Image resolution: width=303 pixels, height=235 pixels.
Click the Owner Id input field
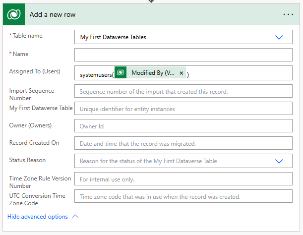183,126
